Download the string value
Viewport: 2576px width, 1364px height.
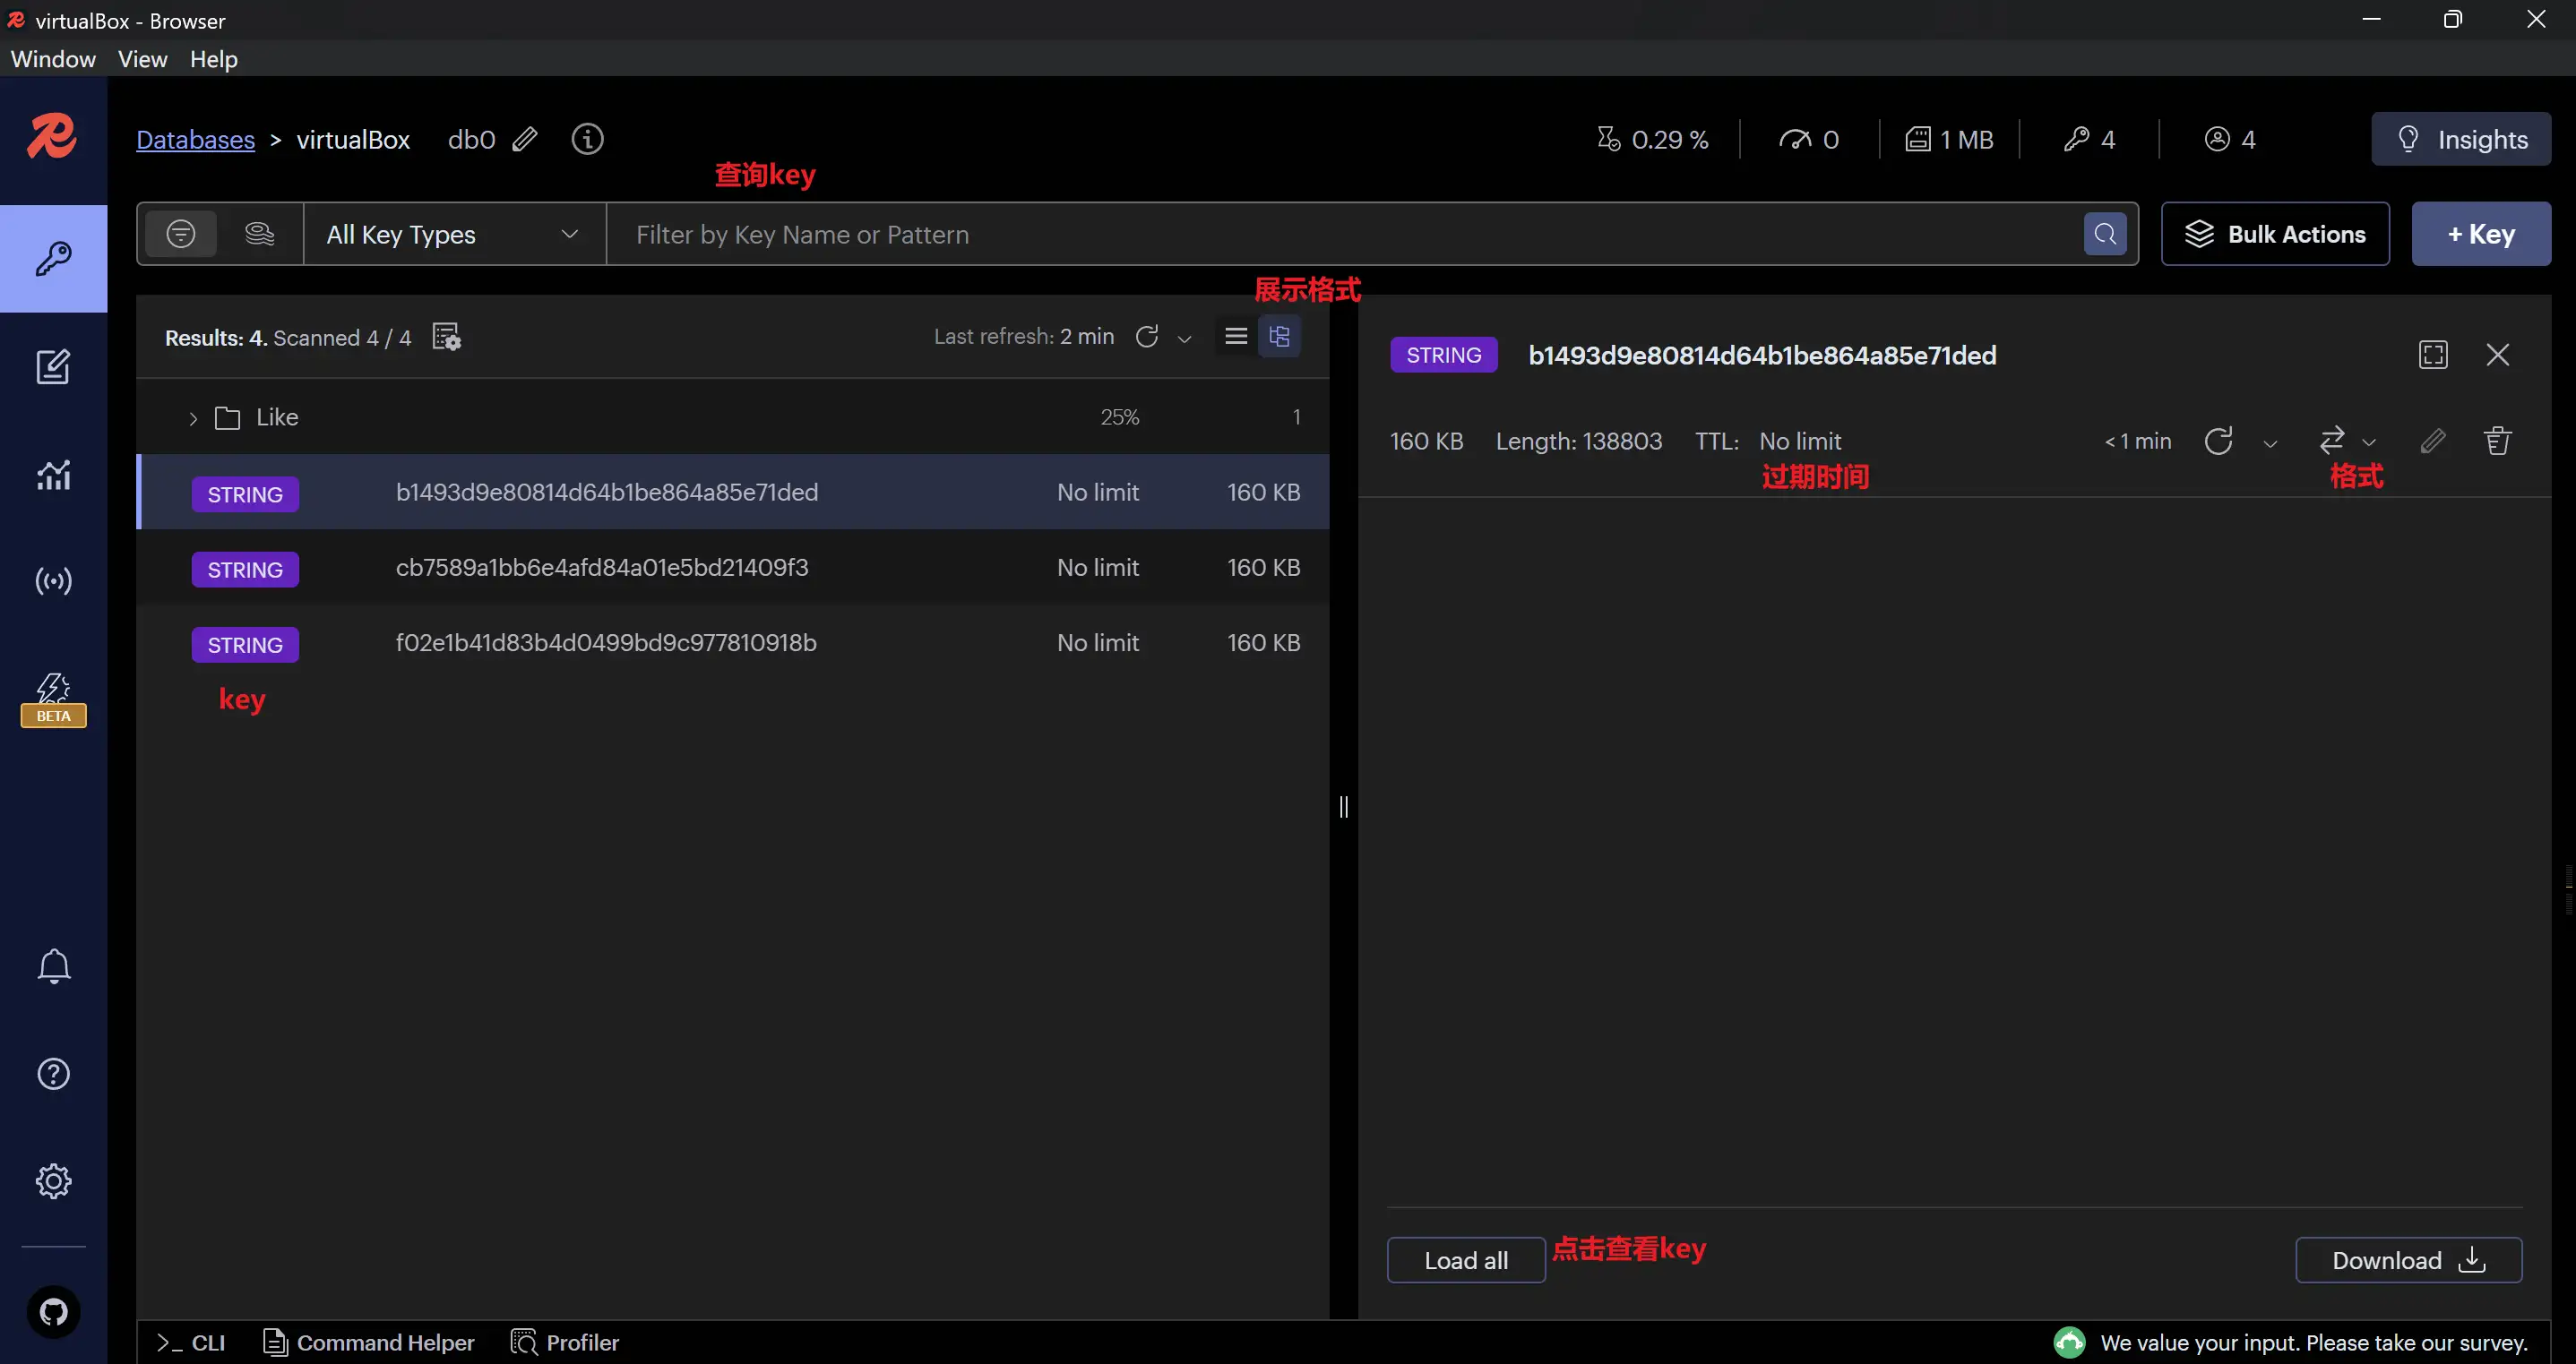click(2408, 1260)
